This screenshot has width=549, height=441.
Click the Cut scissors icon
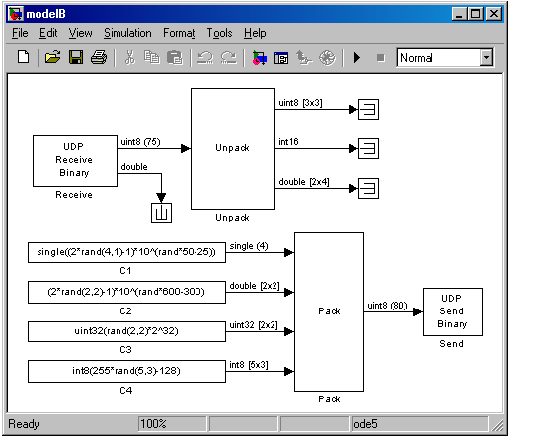[130, 57]
